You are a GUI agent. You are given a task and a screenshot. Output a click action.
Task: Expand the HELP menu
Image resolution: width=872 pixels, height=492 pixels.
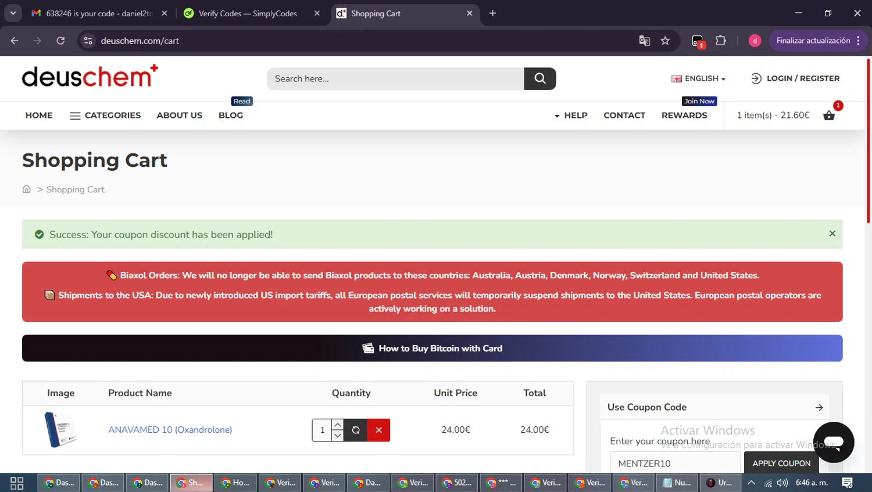pos(571,116)
